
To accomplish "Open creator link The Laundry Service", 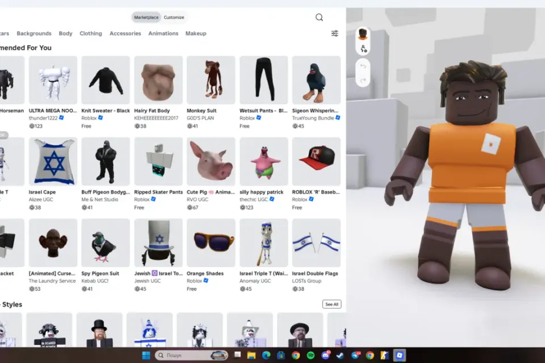I will click(x=52, y=281).
